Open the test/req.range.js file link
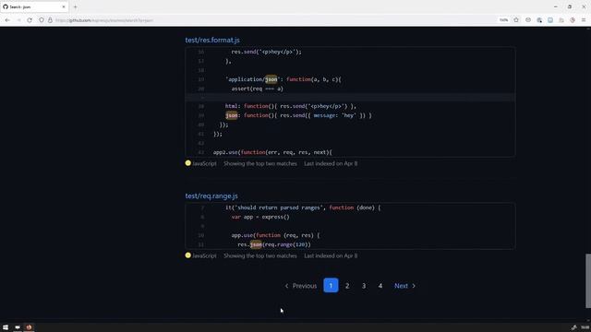591x332 pixels. click(x=211, y=196)
